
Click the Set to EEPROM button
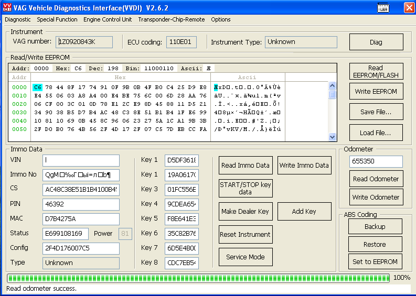tap(375, 262)
